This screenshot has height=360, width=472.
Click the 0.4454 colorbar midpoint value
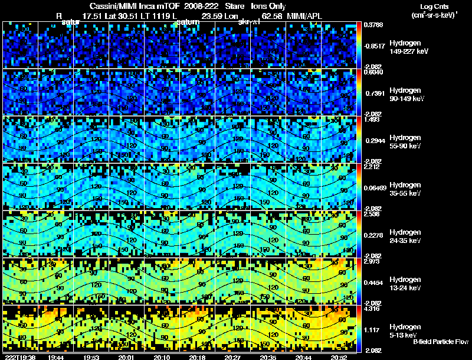tap(373, 283)
